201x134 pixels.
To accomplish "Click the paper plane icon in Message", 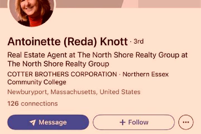I will point(33,123).
